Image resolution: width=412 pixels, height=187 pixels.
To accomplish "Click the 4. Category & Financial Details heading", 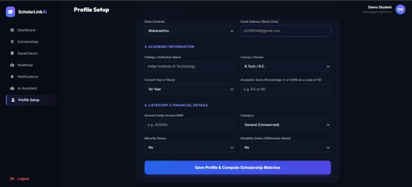I will pyautogui.click(x=176, y=105).
